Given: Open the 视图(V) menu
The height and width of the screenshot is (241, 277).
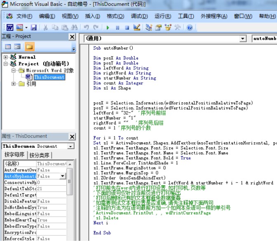Looking at the screenshot, I should (x=70, y=16).
